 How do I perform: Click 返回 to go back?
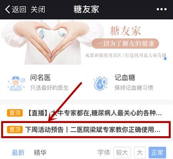click(19, 9)
